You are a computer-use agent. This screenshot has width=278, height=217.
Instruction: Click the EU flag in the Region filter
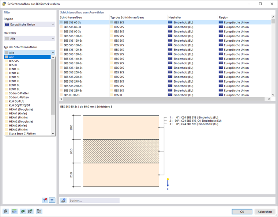pos(7,24)
